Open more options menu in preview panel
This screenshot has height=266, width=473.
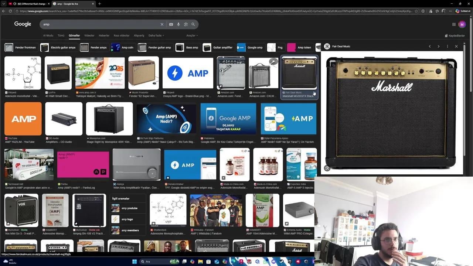click(x=447, y=47)
